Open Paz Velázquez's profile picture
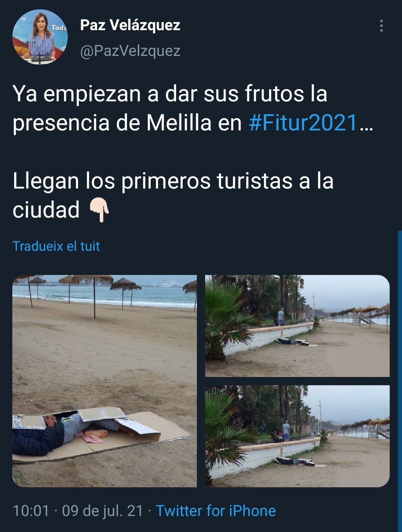The image size is (402, 532). point(40,37)
